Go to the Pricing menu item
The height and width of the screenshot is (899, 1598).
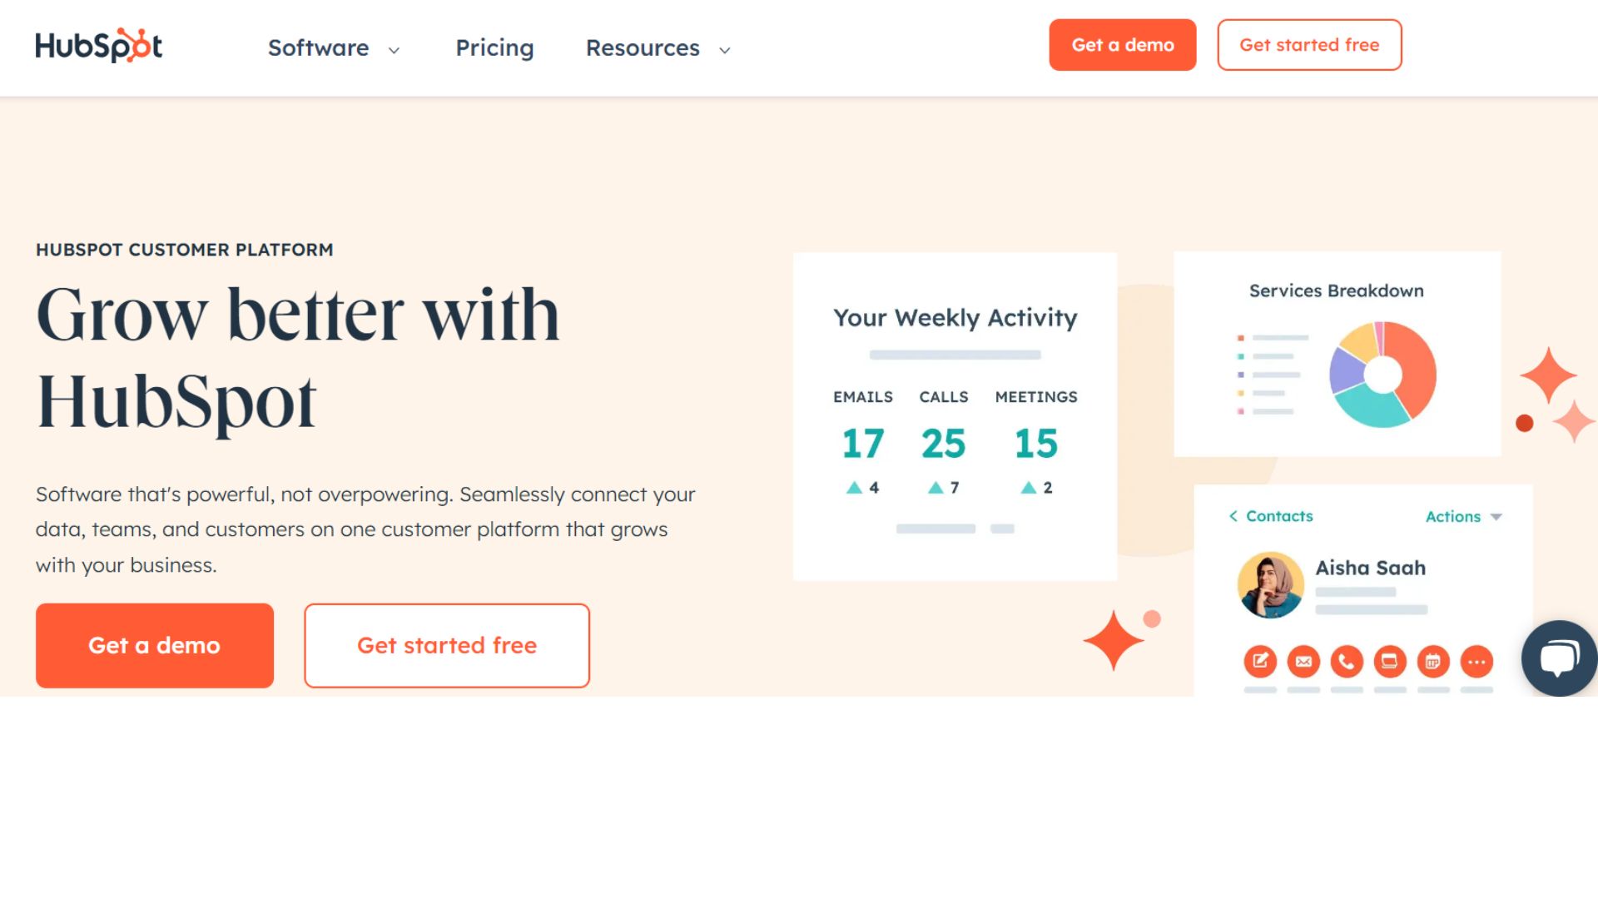494,48
